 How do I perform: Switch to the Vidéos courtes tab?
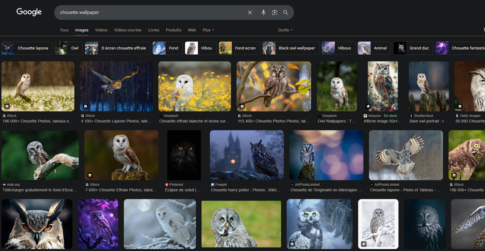(x=127, y=30)
